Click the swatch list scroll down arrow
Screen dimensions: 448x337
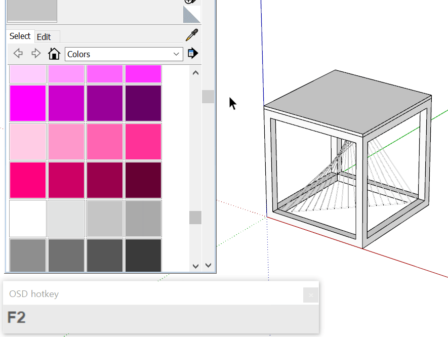click(x=195, y=266)
